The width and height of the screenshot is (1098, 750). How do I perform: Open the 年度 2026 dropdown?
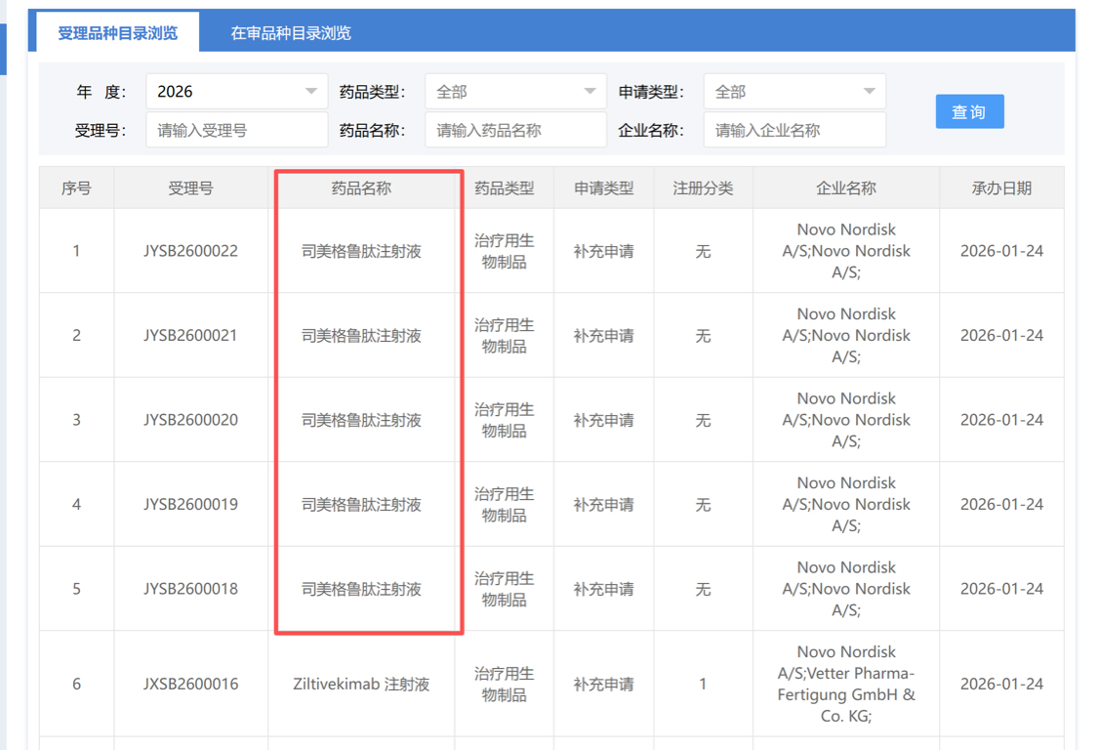coord(237,91)
